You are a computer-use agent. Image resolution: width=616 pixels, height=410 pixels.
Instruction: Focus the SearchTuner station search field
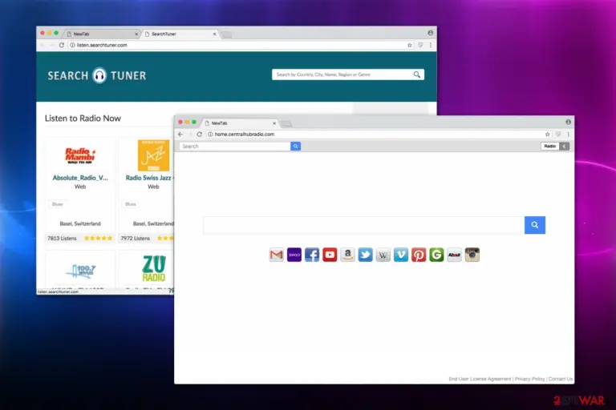(x=342, y=74)
